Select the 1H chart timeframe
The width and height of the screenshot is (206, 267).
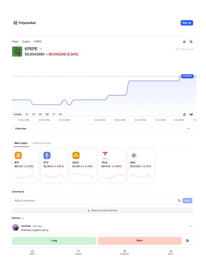pyautogui.click(x=27, y=114)
